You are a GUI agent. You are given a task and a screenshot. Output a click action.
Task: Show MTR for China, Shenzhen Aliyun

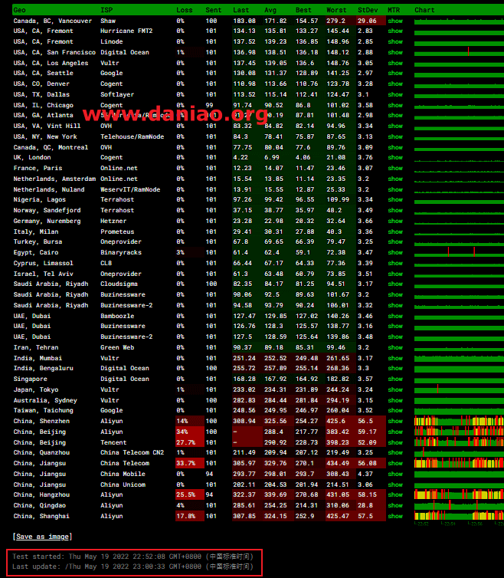pos(395,421)
